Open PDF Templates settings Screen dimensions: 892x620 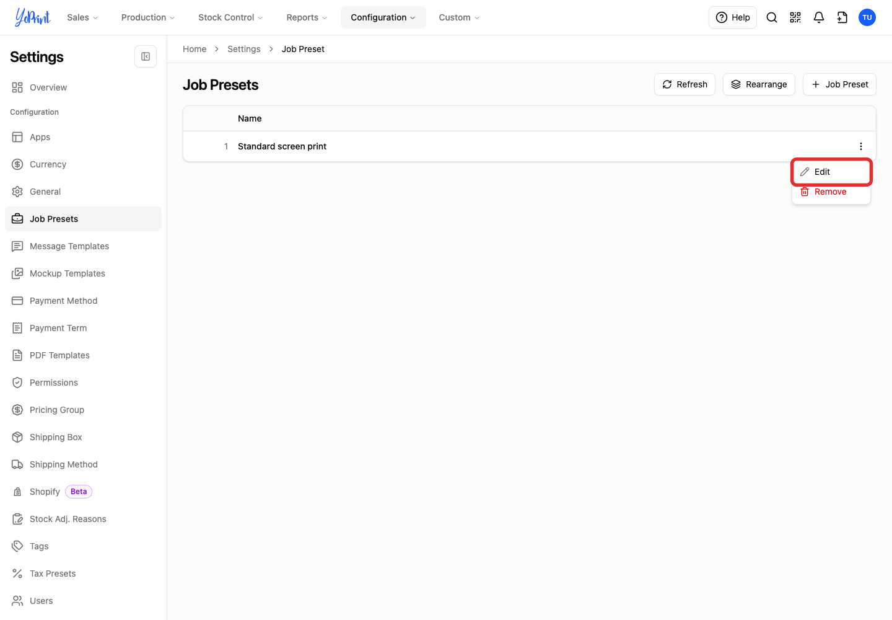[83, 355]
